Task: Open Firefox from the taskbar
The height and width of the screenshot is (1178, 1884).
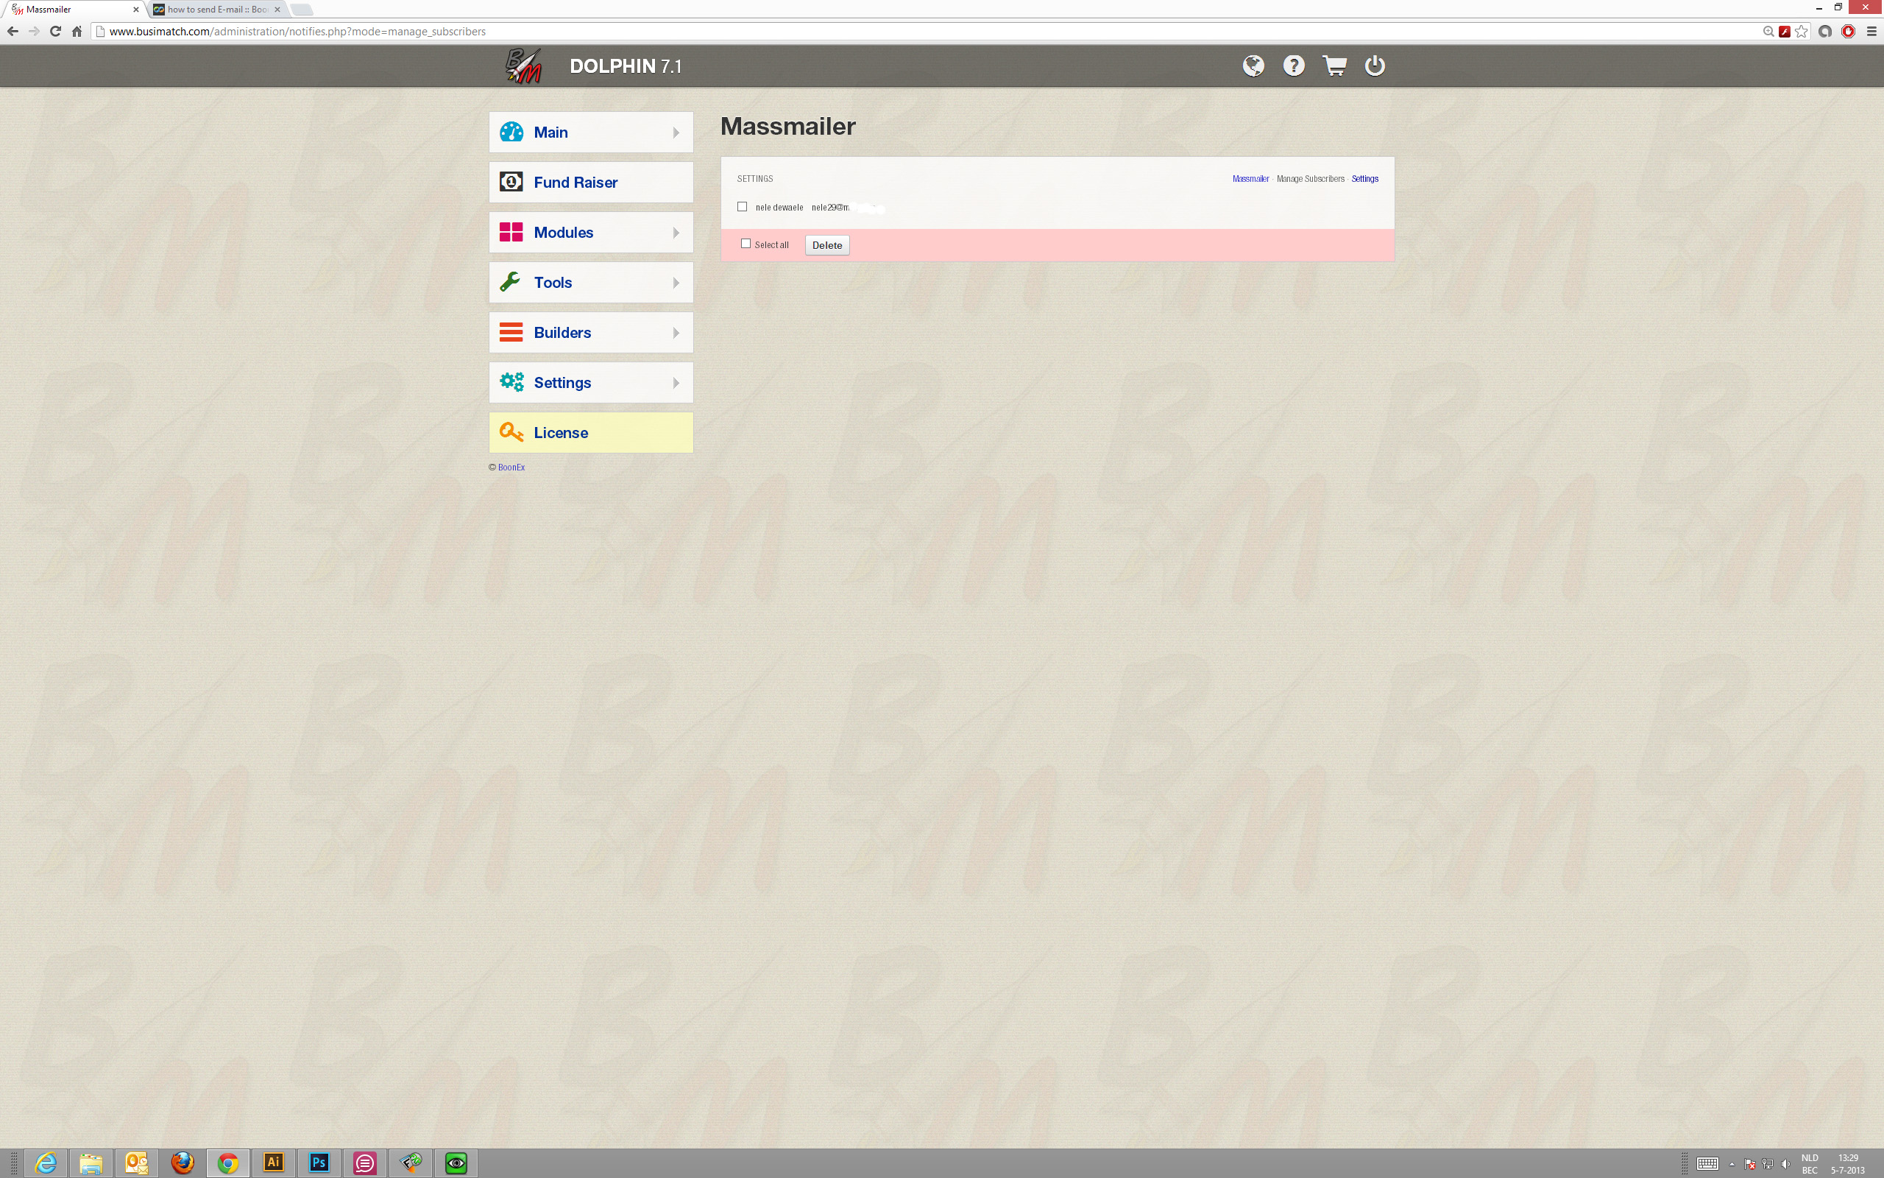Action: [183, 1163]
